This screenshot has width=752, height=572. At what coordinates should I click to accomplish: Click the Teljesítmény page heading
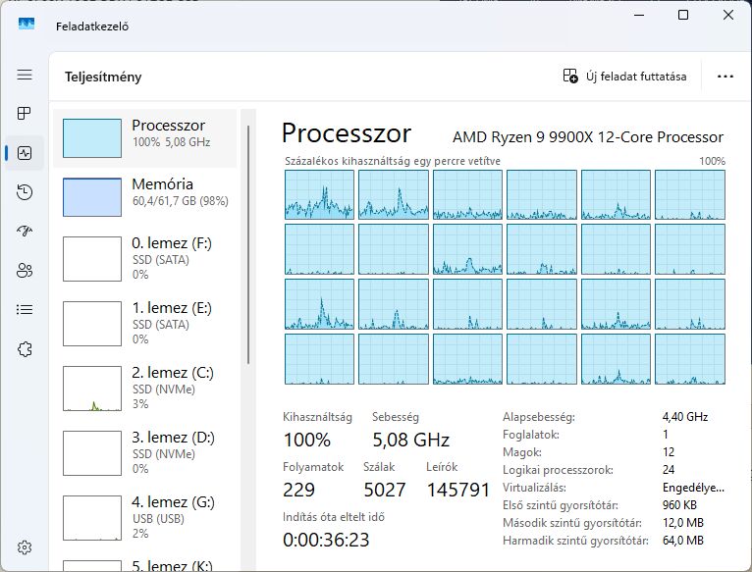[x=103, y=77]
